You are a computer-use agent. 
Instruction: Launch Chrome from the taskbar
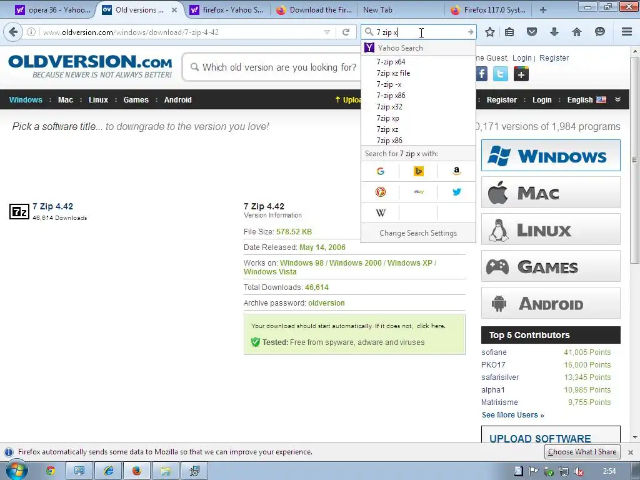click(x=51, y=471)
